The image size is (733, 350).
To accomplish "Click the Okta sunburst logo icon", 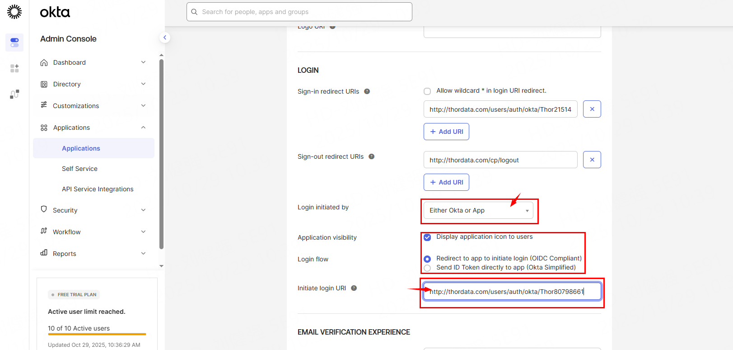I will (x=14, y=12).
